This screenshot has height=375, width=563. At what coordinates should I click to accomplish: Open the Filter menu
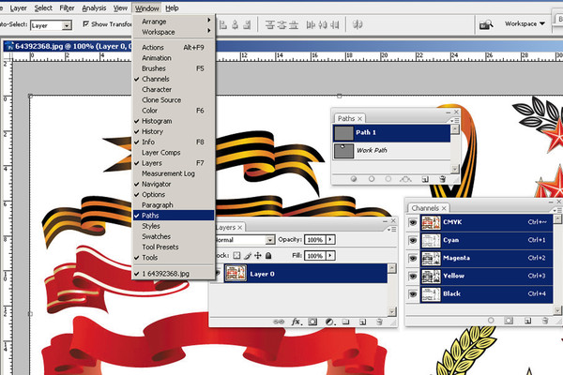(67, 7)
